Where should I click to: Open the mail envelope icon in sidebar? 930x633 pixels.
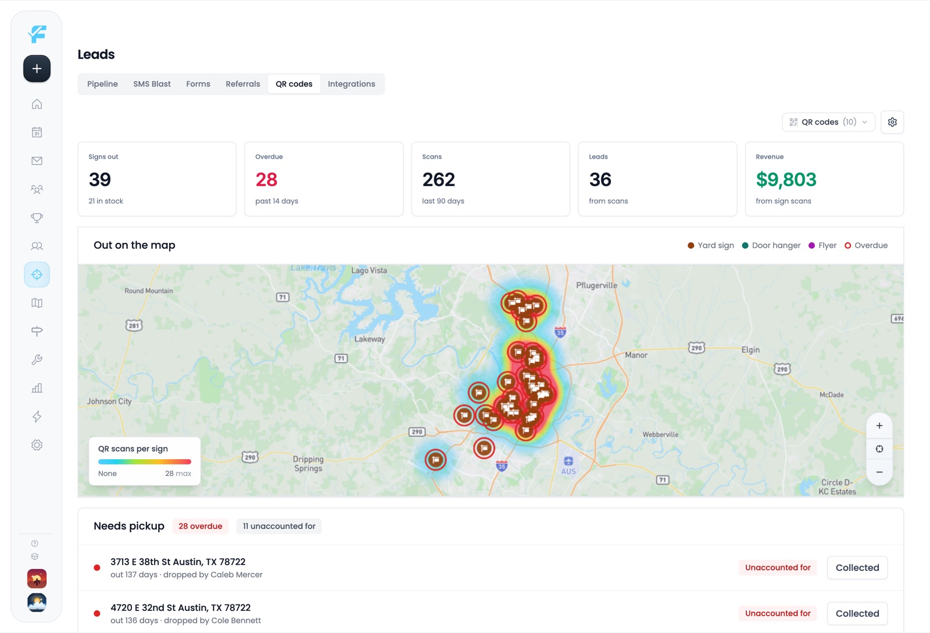click(37, 161)
